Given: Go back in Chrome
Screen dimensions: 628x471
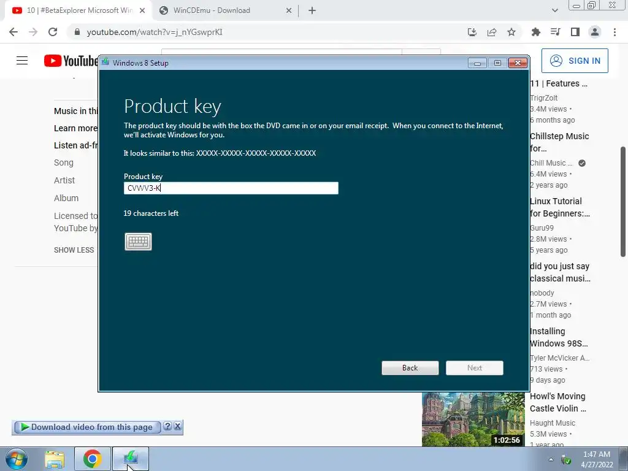Looking at the screenshot, I should pyautogui.click(x=13, y=32).
